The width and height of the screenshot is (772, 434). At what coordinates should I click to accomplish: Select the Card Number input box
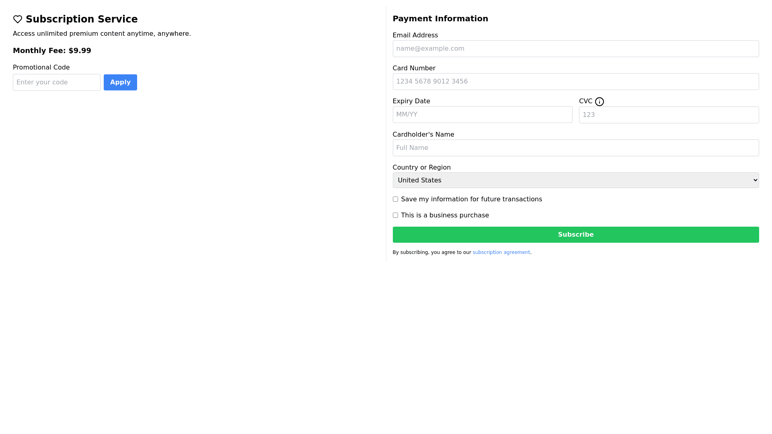575,82
